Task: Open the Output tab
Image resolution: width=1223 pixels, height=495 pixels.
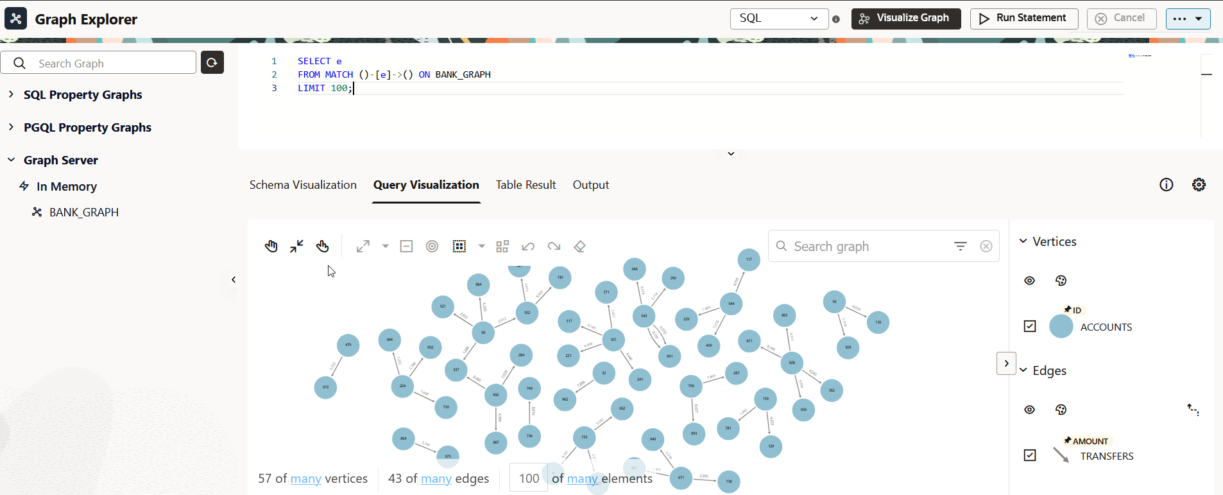Action: (x=590, y=185)
